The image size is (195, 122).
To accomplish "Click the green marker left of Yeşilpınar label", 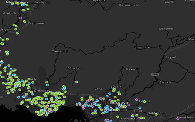I will 24,21.
